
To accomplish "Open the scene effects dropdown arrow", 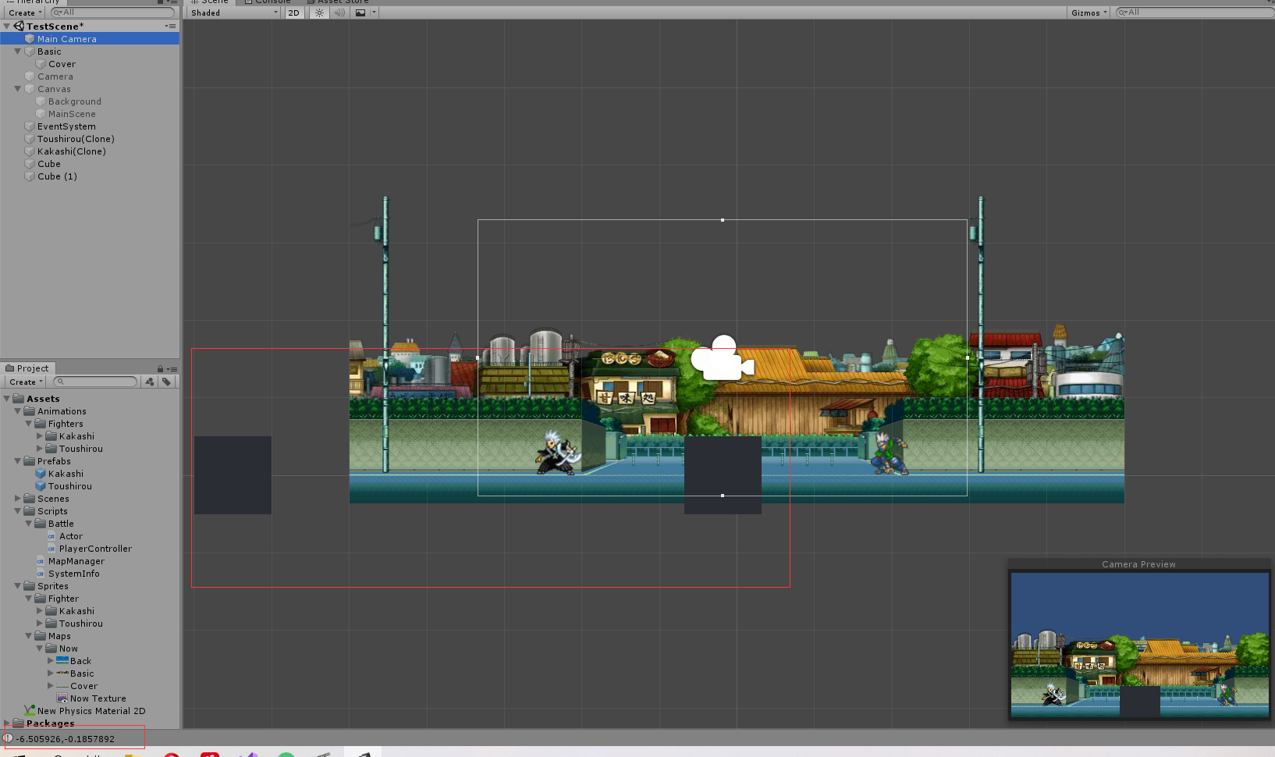I will pos(374,12).
